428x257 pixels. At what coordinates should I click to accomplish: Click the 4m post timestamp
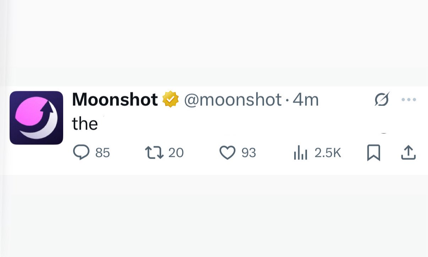pos(306,100)
